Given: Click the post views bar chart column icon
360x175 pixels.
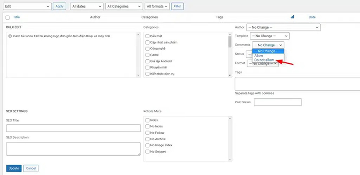Looking at the screenshot, I should 292,17.
